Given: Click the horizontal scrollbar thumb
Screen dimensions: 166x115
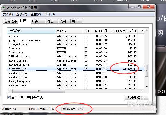Looking at the screenshot, I should (39, 91).
